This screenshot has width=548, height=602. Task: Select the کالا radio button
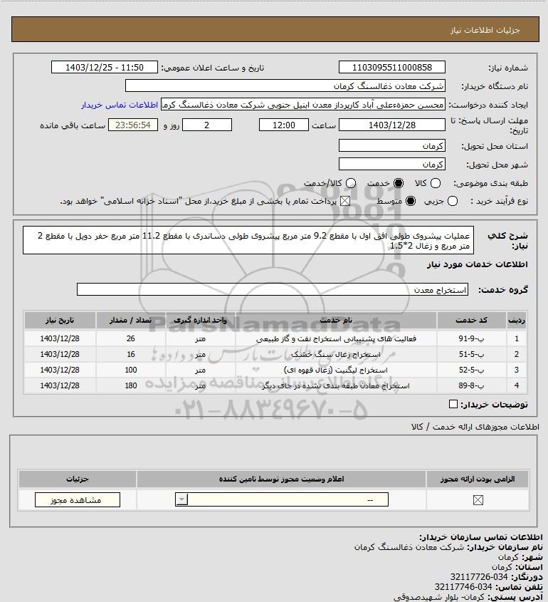click(x=436, y=183)
